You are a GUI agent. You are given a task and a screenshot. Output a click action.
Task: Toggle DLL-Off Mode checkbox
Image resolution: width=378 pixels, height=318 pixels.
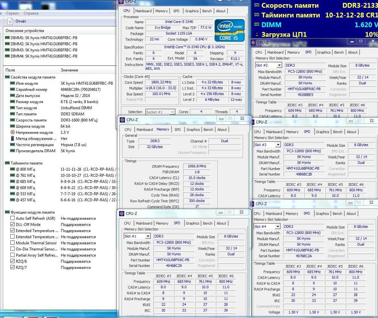click(x=13, y=224)
